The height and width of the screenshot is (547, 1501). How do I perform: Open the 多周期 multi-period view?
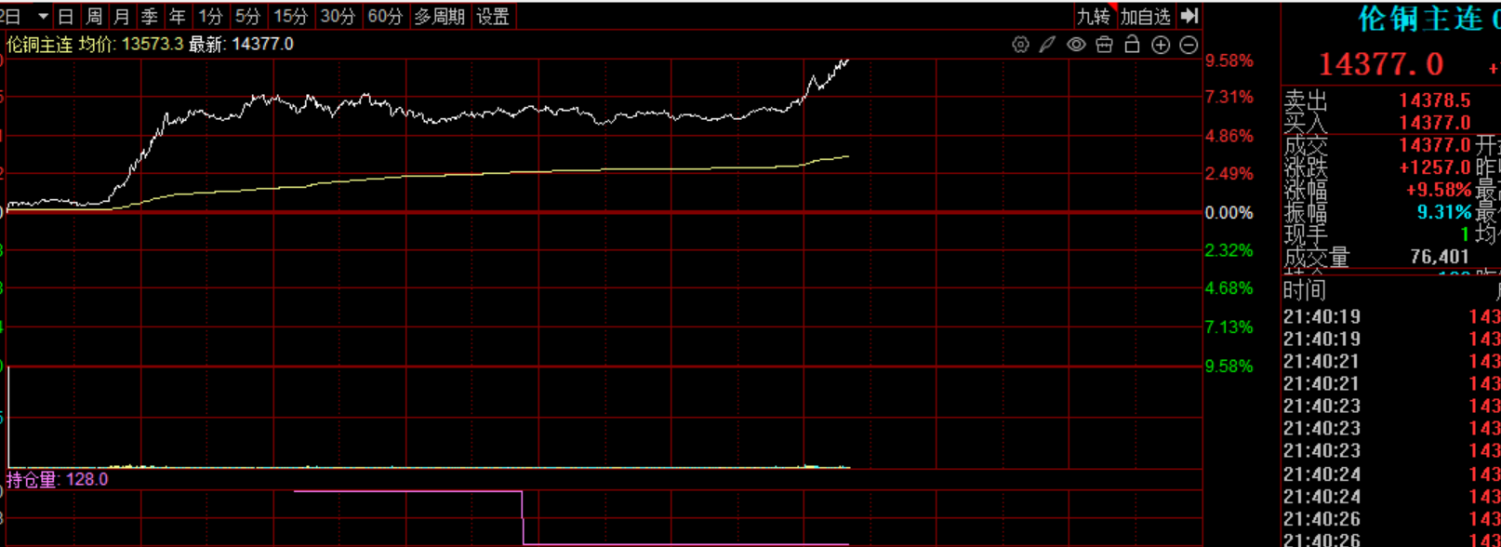click(439, 17)
